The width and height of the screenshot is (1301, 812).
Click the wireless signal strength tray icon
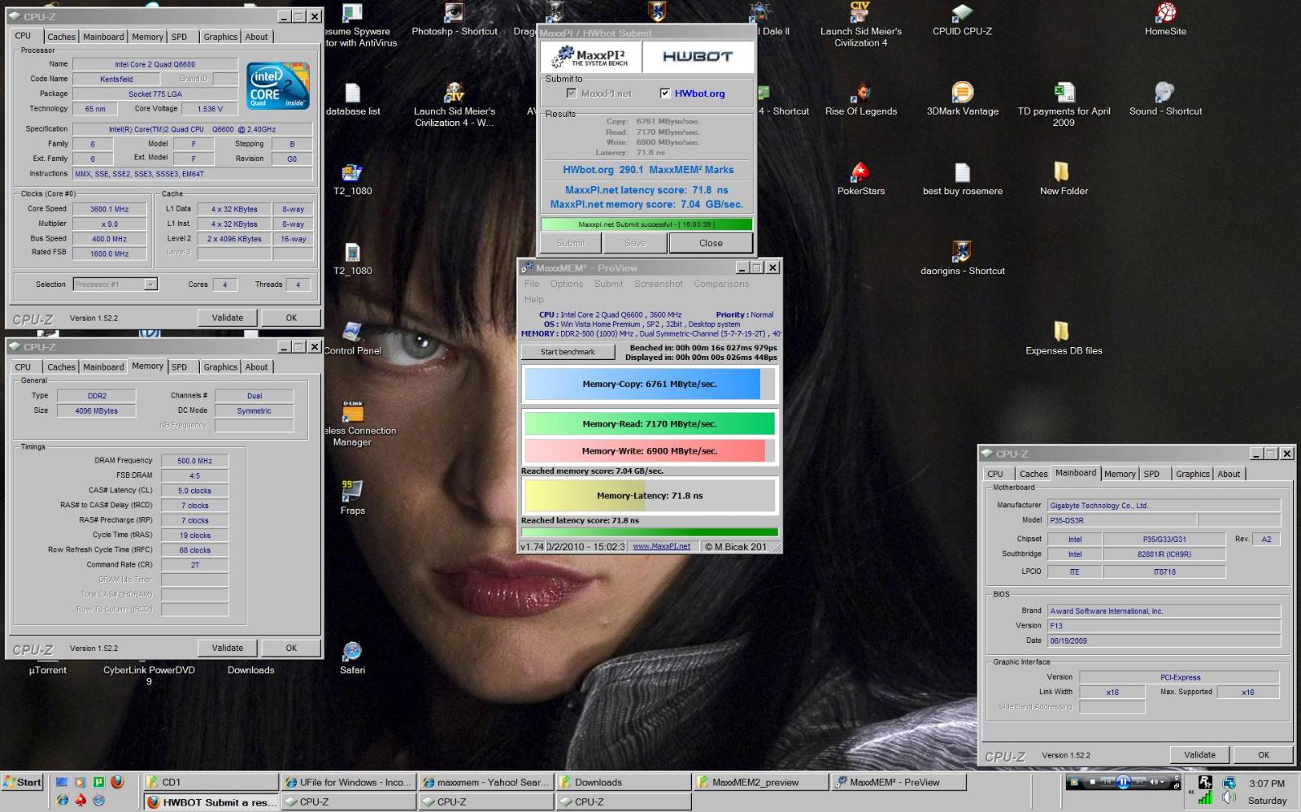1205,797
